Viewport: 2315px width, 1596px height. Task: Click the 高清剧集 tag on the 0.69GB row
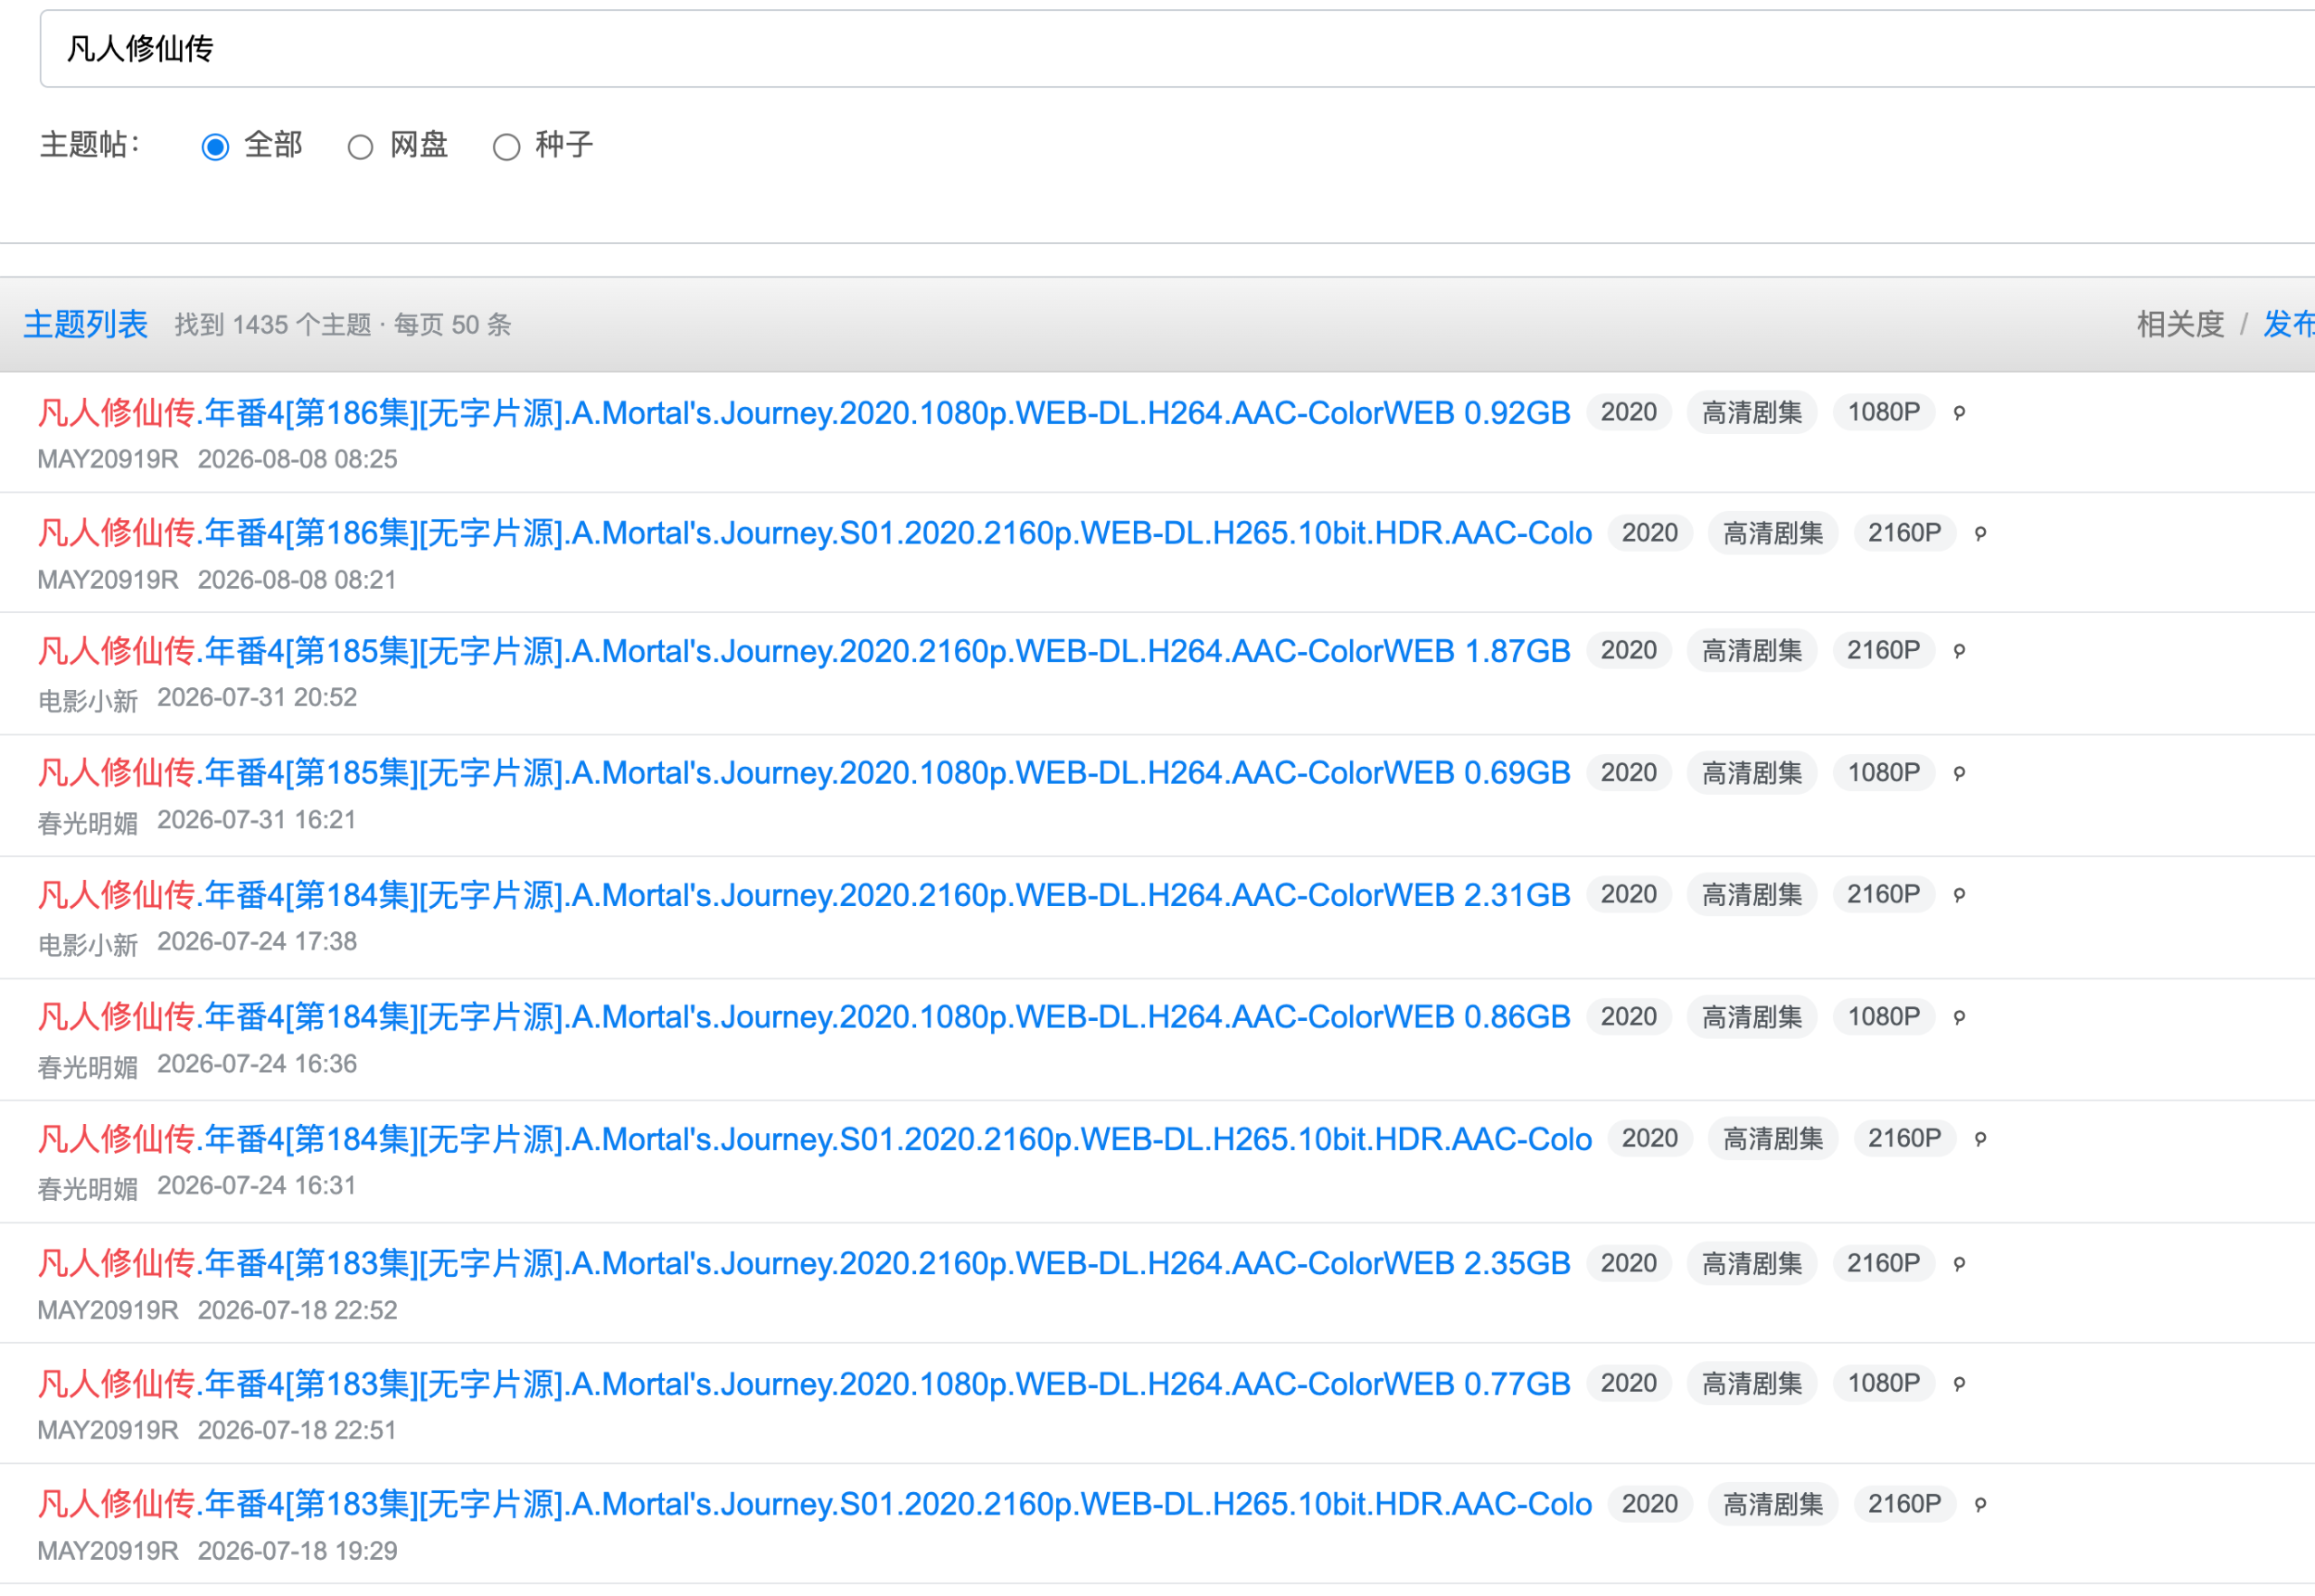pos(1751,773)
